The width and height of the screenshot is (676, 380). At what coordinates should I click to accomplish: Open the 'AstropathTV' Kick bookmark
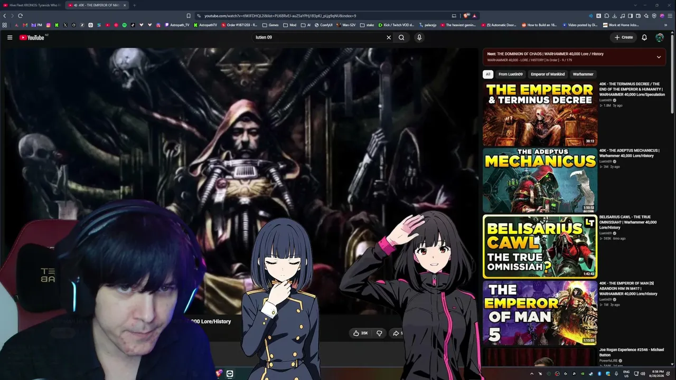[x=205, y=25]
